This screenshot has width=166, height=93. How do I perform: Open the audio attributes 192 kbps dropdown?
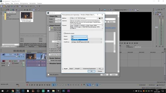point(86,42)
